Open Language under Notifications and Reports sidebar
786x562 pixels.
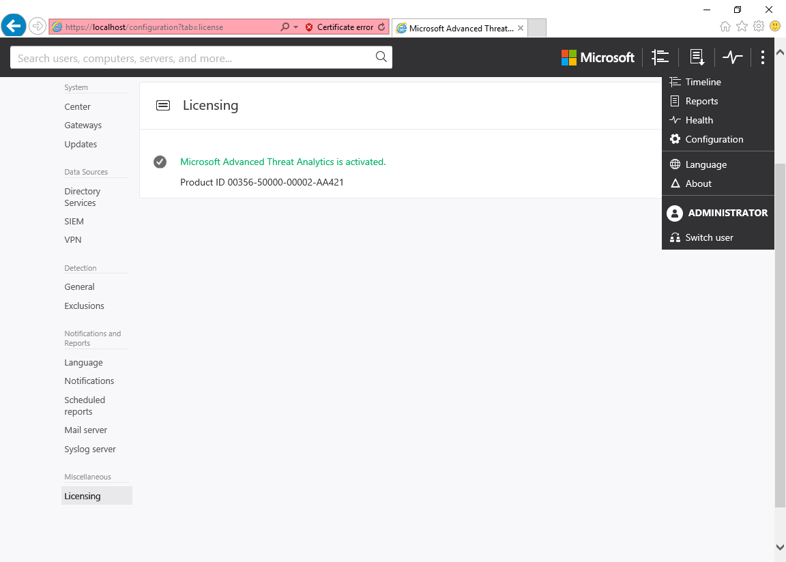click(83, 363)
